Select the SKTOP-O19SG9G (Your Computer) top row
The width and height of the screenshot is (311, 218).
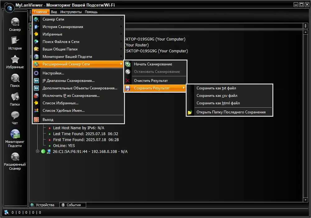pyautogui.click(x=155, y=39)
